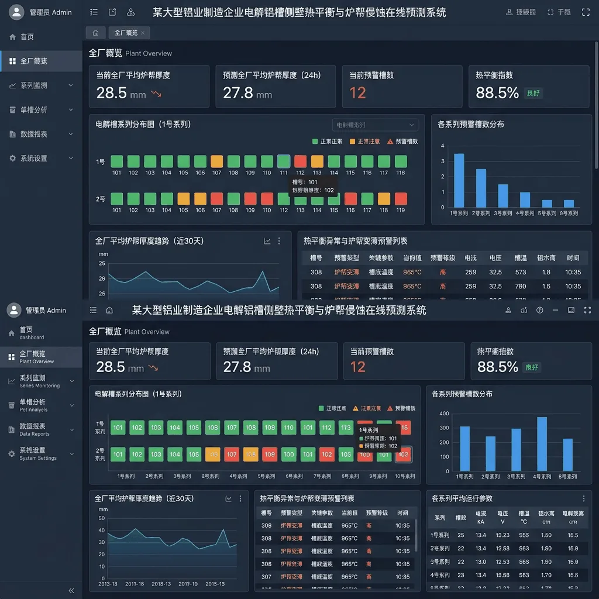This screenshot has width=599, height=599.
Task: Click the organization icon in top window header
Action: pyautogui.click(x=130, y=12)
